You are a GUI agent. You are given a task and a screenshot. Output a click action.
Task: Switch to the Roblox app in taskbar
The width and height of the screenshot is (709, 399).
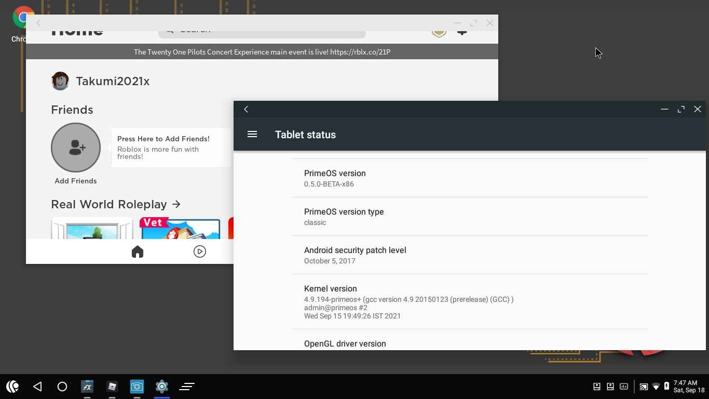click(x=112, y=387)
